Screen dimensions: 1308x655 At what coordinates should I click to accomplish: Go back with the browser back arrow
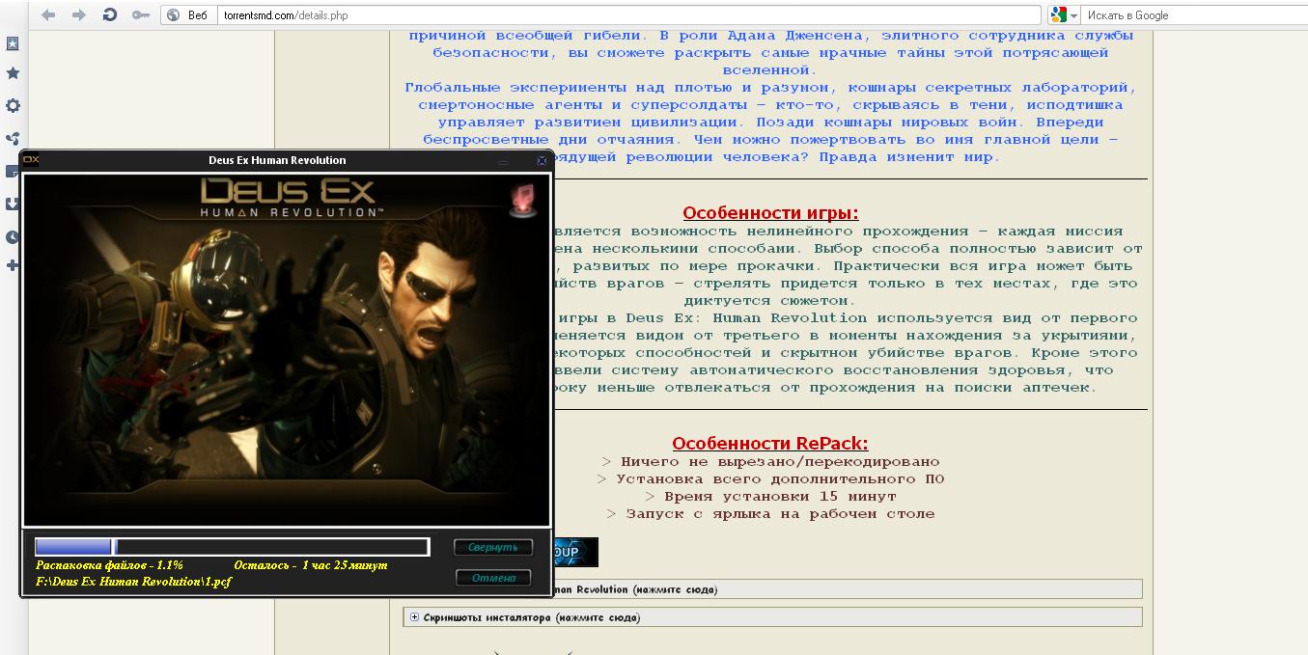pos(48,14)
